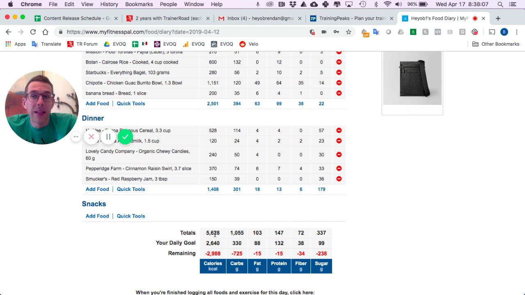525x295 pixels.
Task: Open the Google Drive extension
Action: (401, 32)
